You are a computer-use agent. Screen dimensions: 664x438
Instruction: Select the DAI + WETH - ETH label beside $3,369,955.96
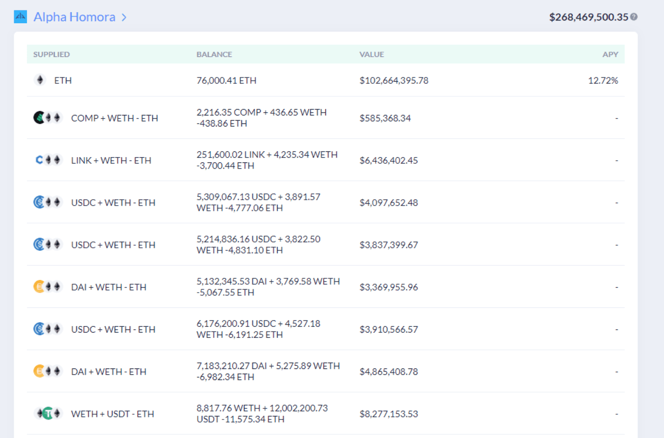109,287
